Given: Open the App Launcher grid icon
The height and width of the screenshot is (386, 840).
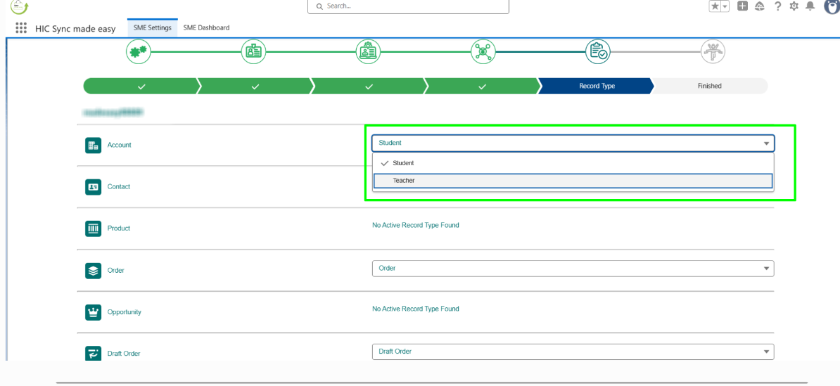Looking at the screenshot, I should point(21,28).
